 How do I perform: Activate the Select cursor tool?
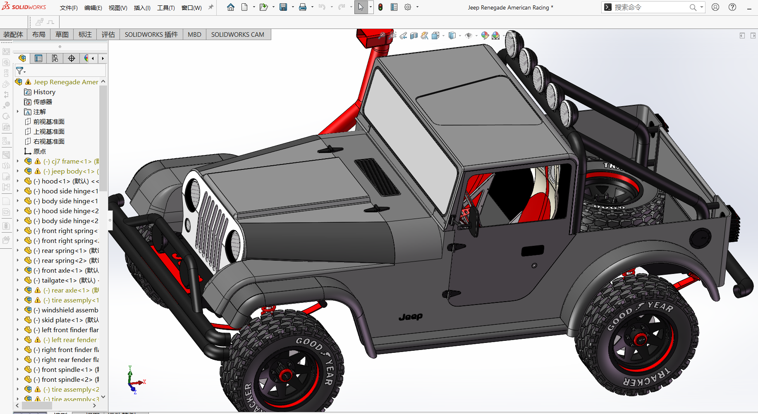(361, 7)
